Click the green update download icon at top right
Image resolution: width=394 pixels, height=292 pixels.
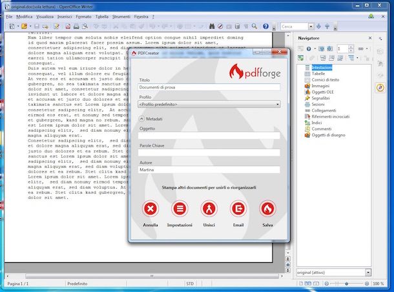(371, 16)
